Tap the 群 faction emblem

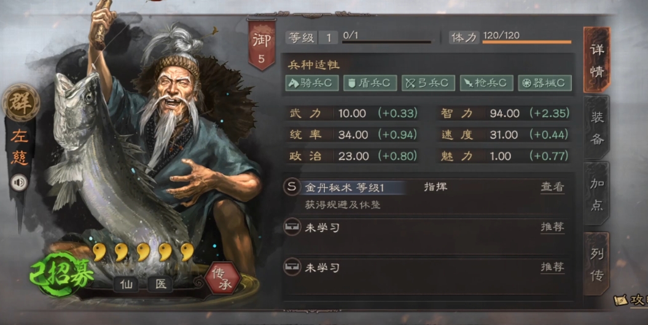[x=21, y=102]
